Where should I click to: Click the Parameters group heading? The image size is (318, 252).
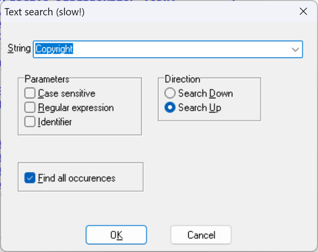click(47, 79)
